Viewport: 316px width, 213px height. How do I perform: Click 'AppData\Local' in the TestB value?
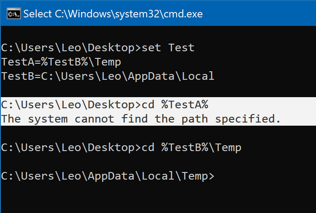[171, 76]
